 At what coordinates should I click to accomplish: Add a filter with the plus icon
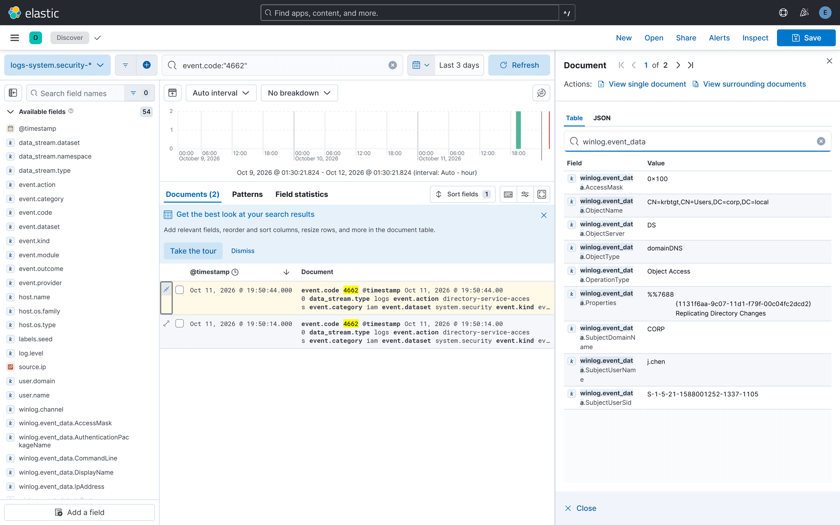147,65
